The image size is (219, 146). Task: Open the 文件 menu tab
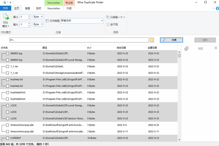tap(5, 8)
